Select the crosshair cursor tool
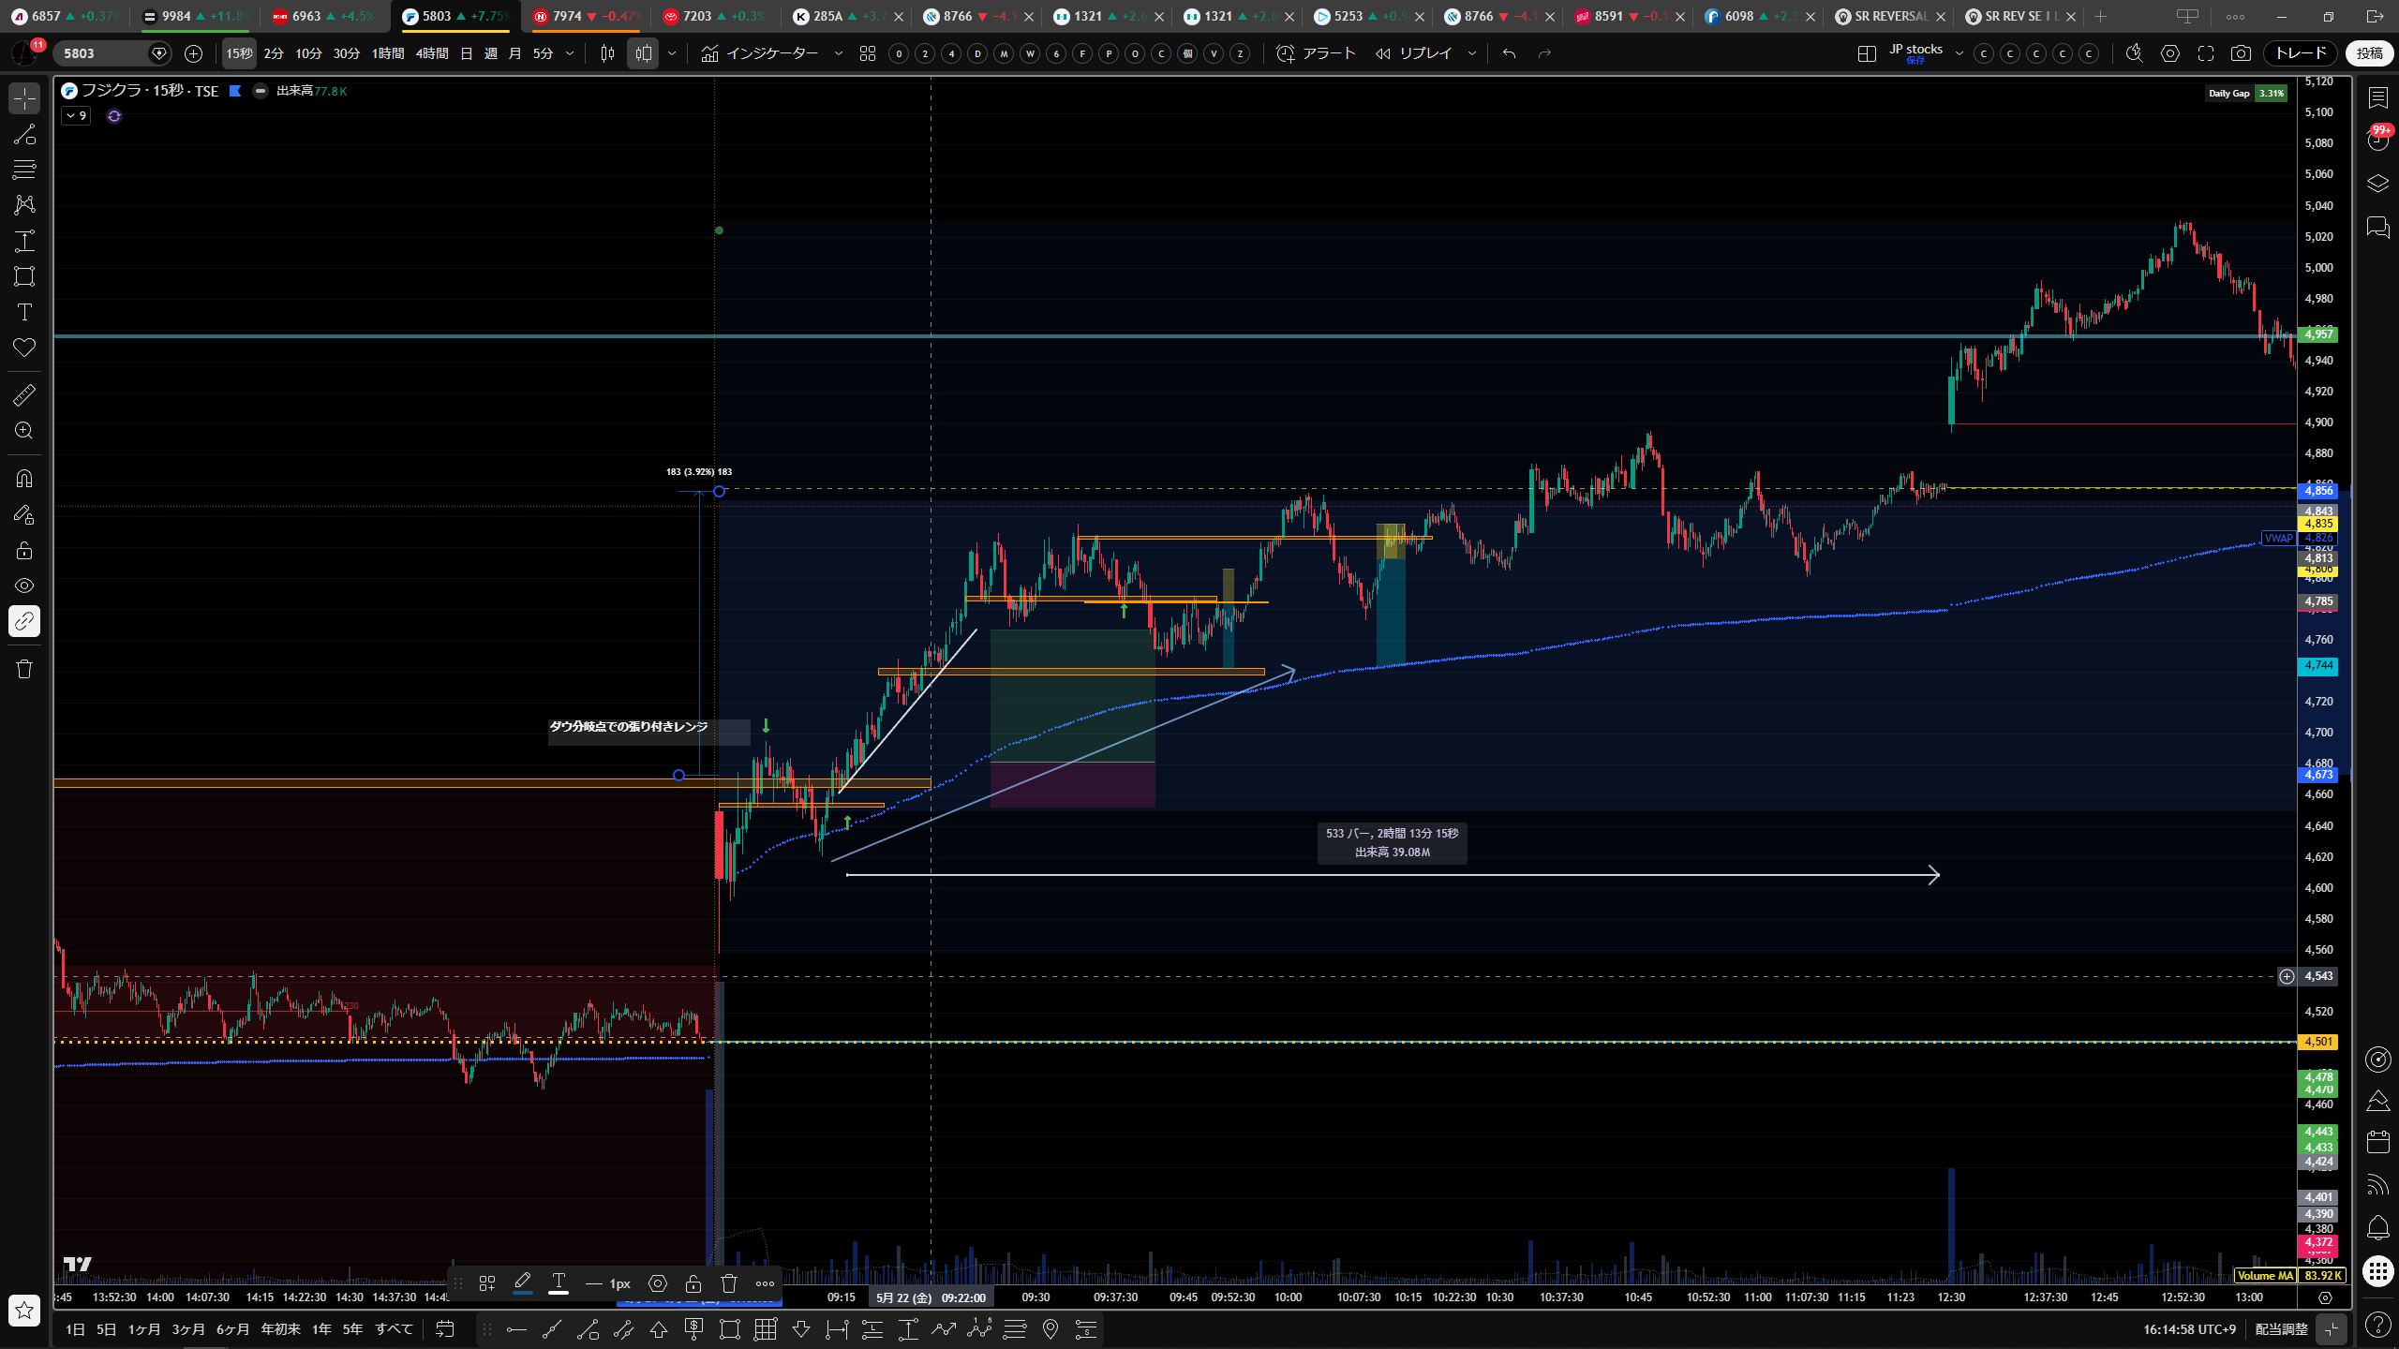This screenshot has height=1349, width=2399. pyautogui.click(x=24, y=98)
